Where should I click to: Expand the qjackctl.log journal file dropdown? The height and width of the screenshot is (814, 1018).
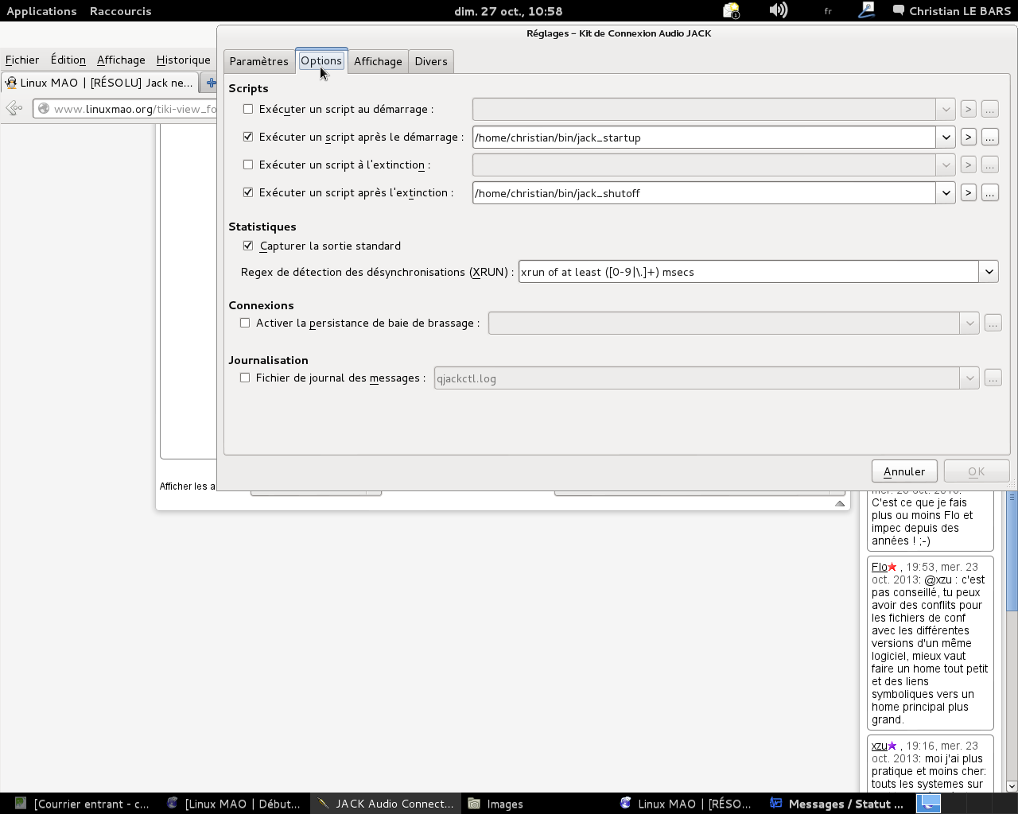tap(969, 378)
